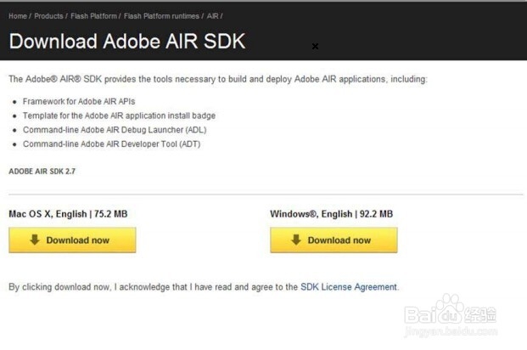Image resolution: width=527 pixels, height=350 pixels.
Task: Click the intro sentence about Adobe AIR SDK tools
Action: [x=218, y=79]
